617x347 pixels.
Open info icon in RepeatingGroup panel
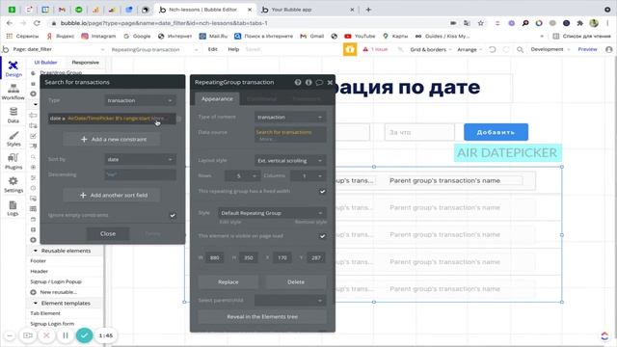coord(308,82)
